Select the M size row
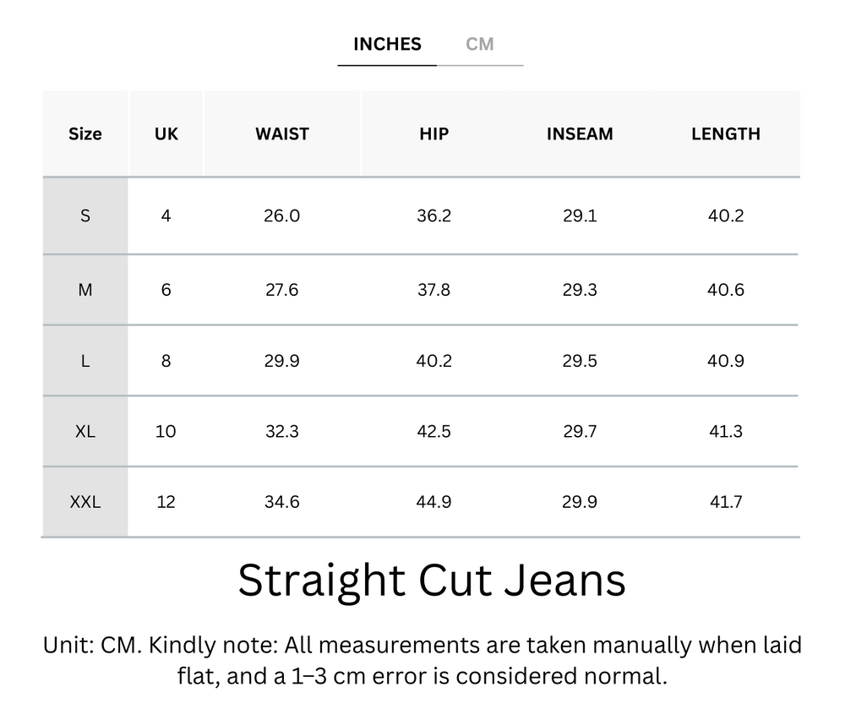 click(84, 289)
